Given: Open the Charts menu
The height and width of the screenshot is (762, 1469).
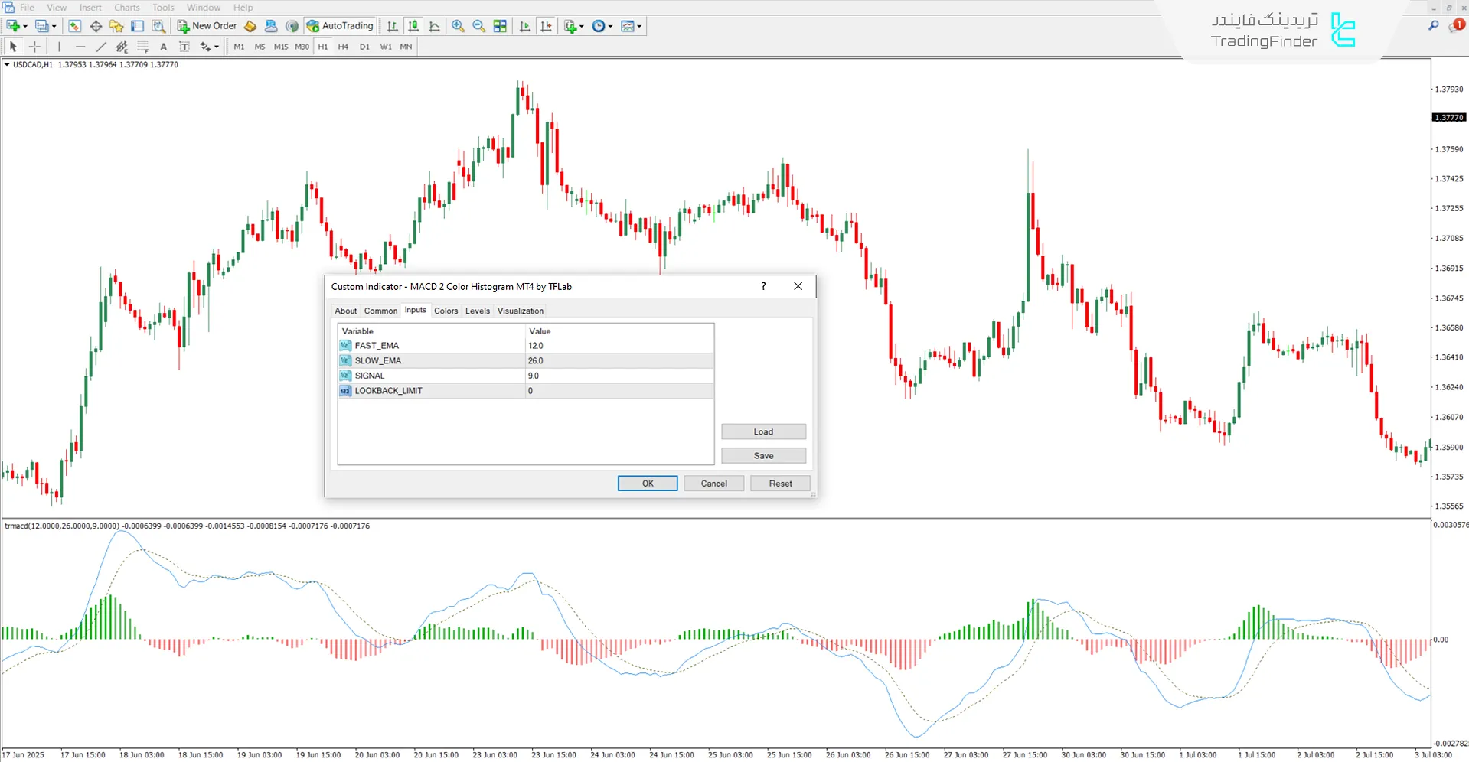Looking at the screenshot, I should coord(127,8).
